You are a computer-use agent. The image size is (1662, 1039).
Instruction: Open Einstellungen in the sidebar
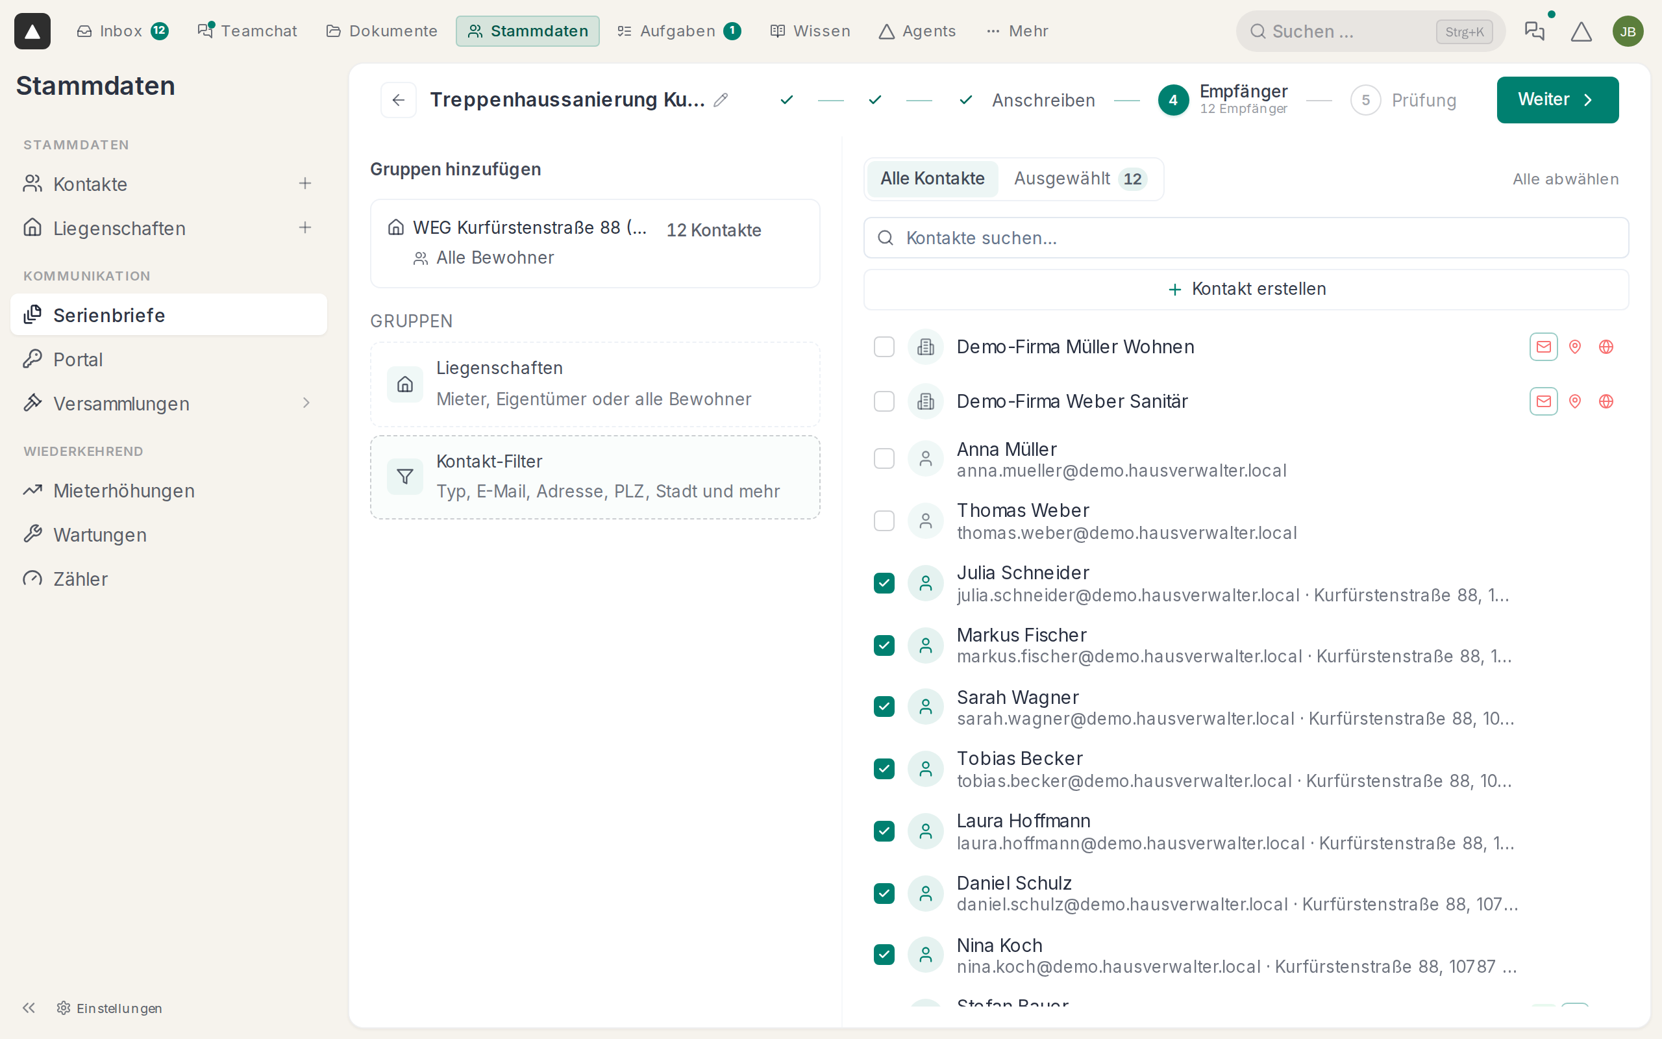click(110, 1007)
